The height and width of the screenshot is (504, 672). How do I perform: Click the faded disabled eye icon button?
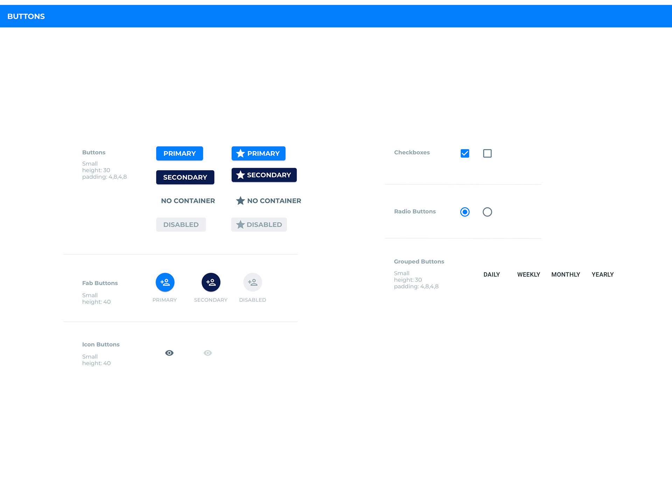pos(208,353)
